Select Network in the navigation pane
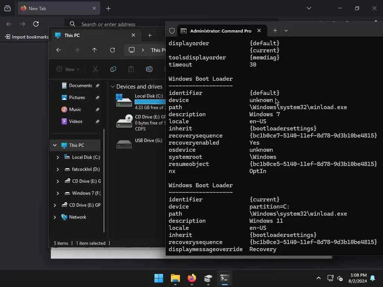This screenshot has width=383, height=287. coord(77,217)
